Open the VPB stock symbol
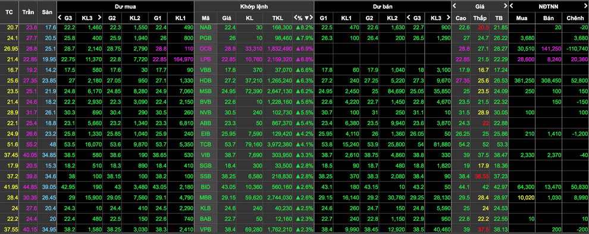 point(205,229)
